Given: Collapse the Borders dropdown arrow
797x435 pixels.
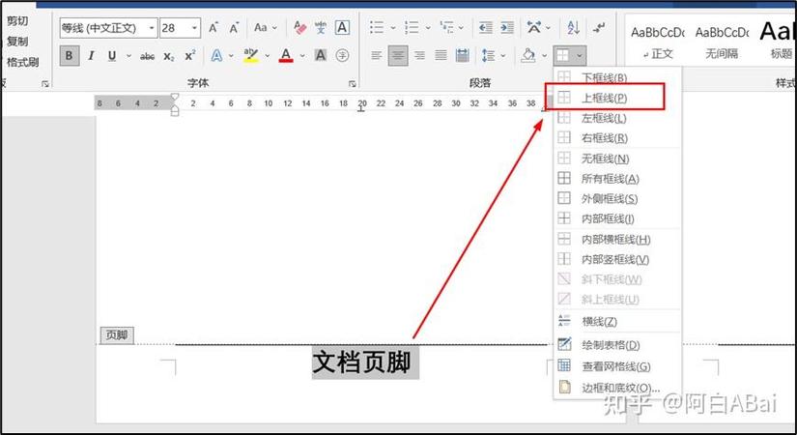Looking at the screenshot, I should click(x=580, y=55).
